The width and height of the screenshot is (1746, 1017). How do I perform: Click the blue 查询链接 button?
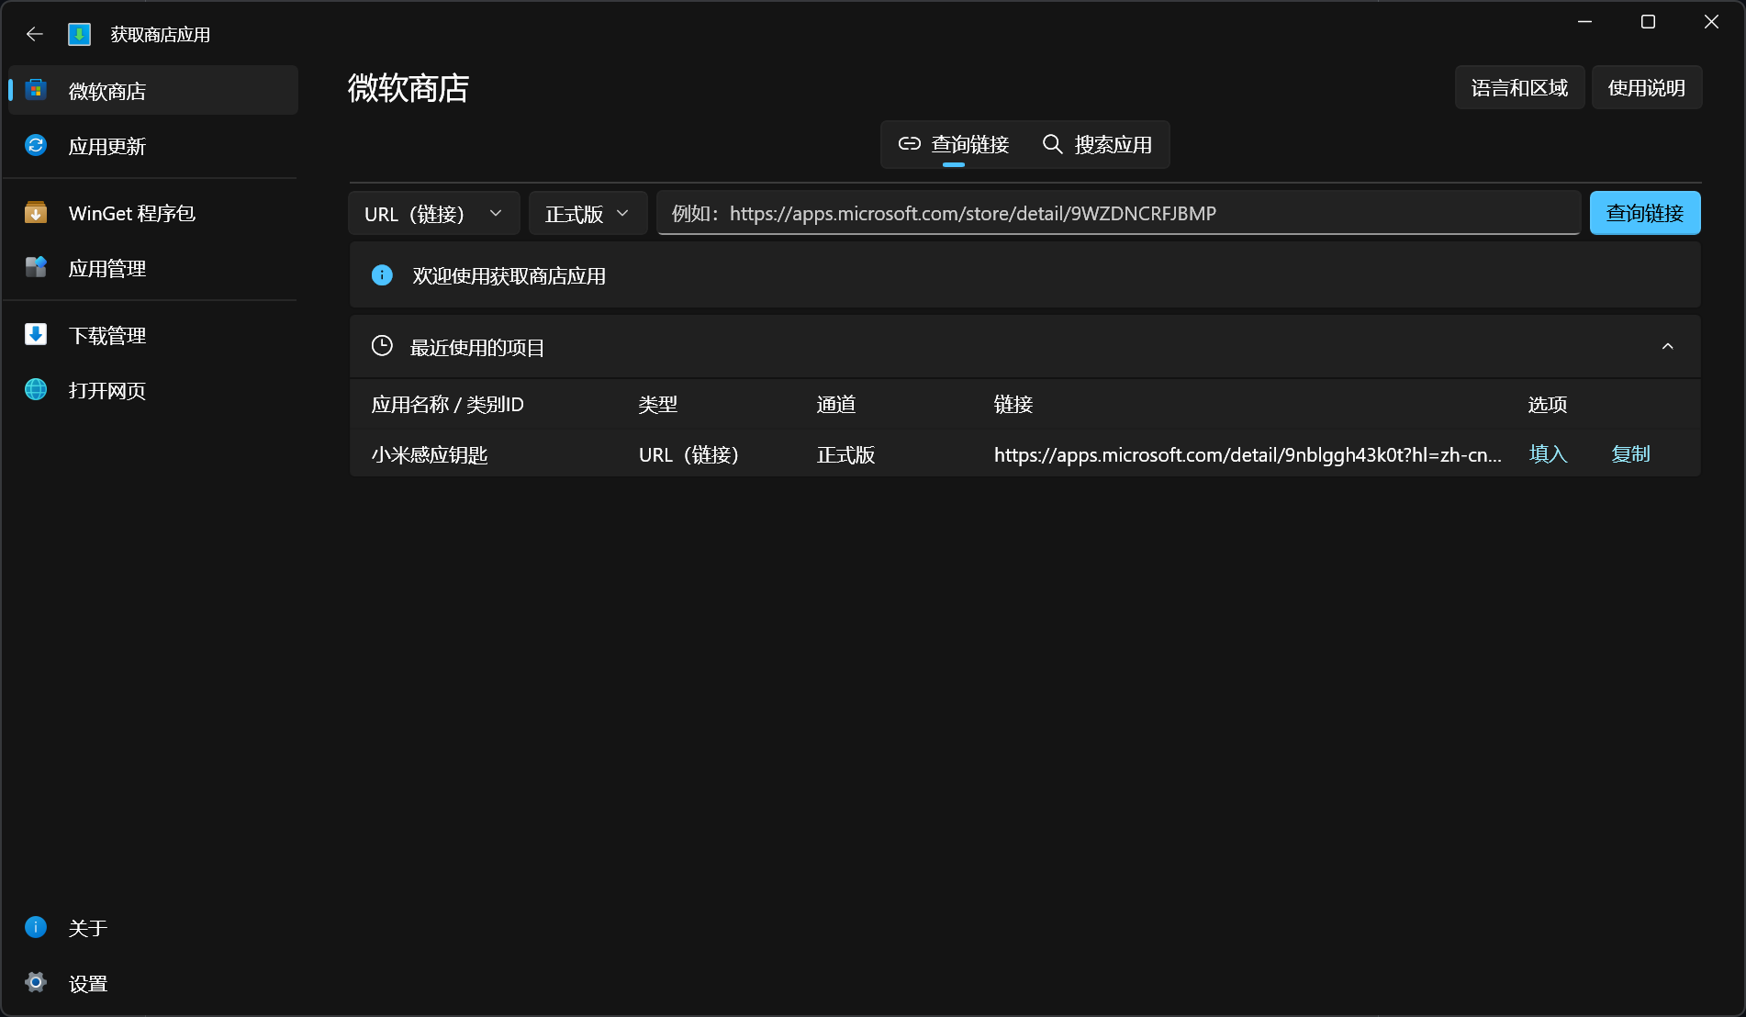coord(1644,213)
